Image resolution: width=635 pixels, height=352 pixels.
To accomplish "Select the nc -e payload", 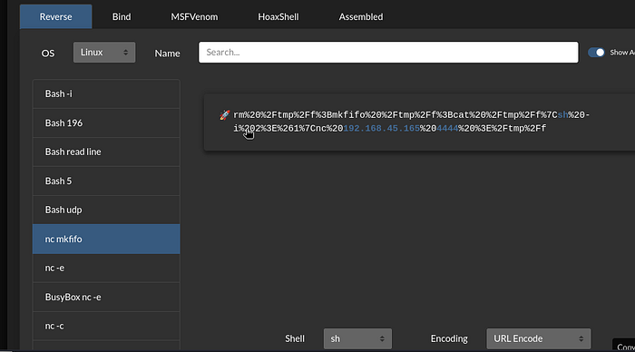I will pyautogui.click(x=106, y=269).
